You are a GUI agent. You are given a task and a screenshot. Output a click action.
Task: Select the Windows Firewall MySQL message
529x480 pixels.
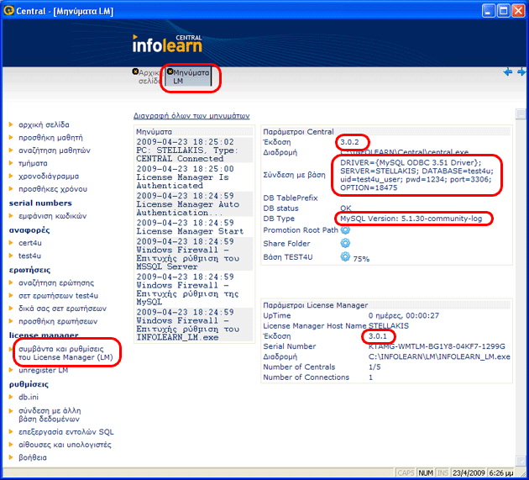coord(194,289)
